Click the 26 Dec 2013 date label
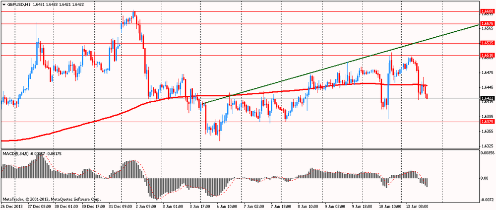This screenshot has width=496, height=210. coord(11,206)
